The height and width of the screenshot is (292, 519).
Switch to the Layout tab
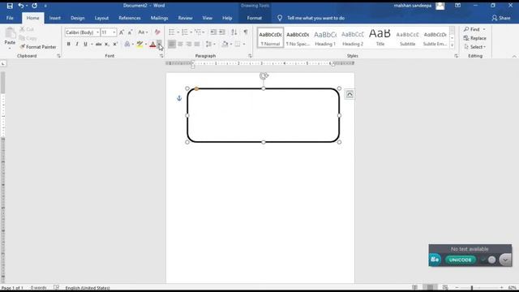point(101,18)
